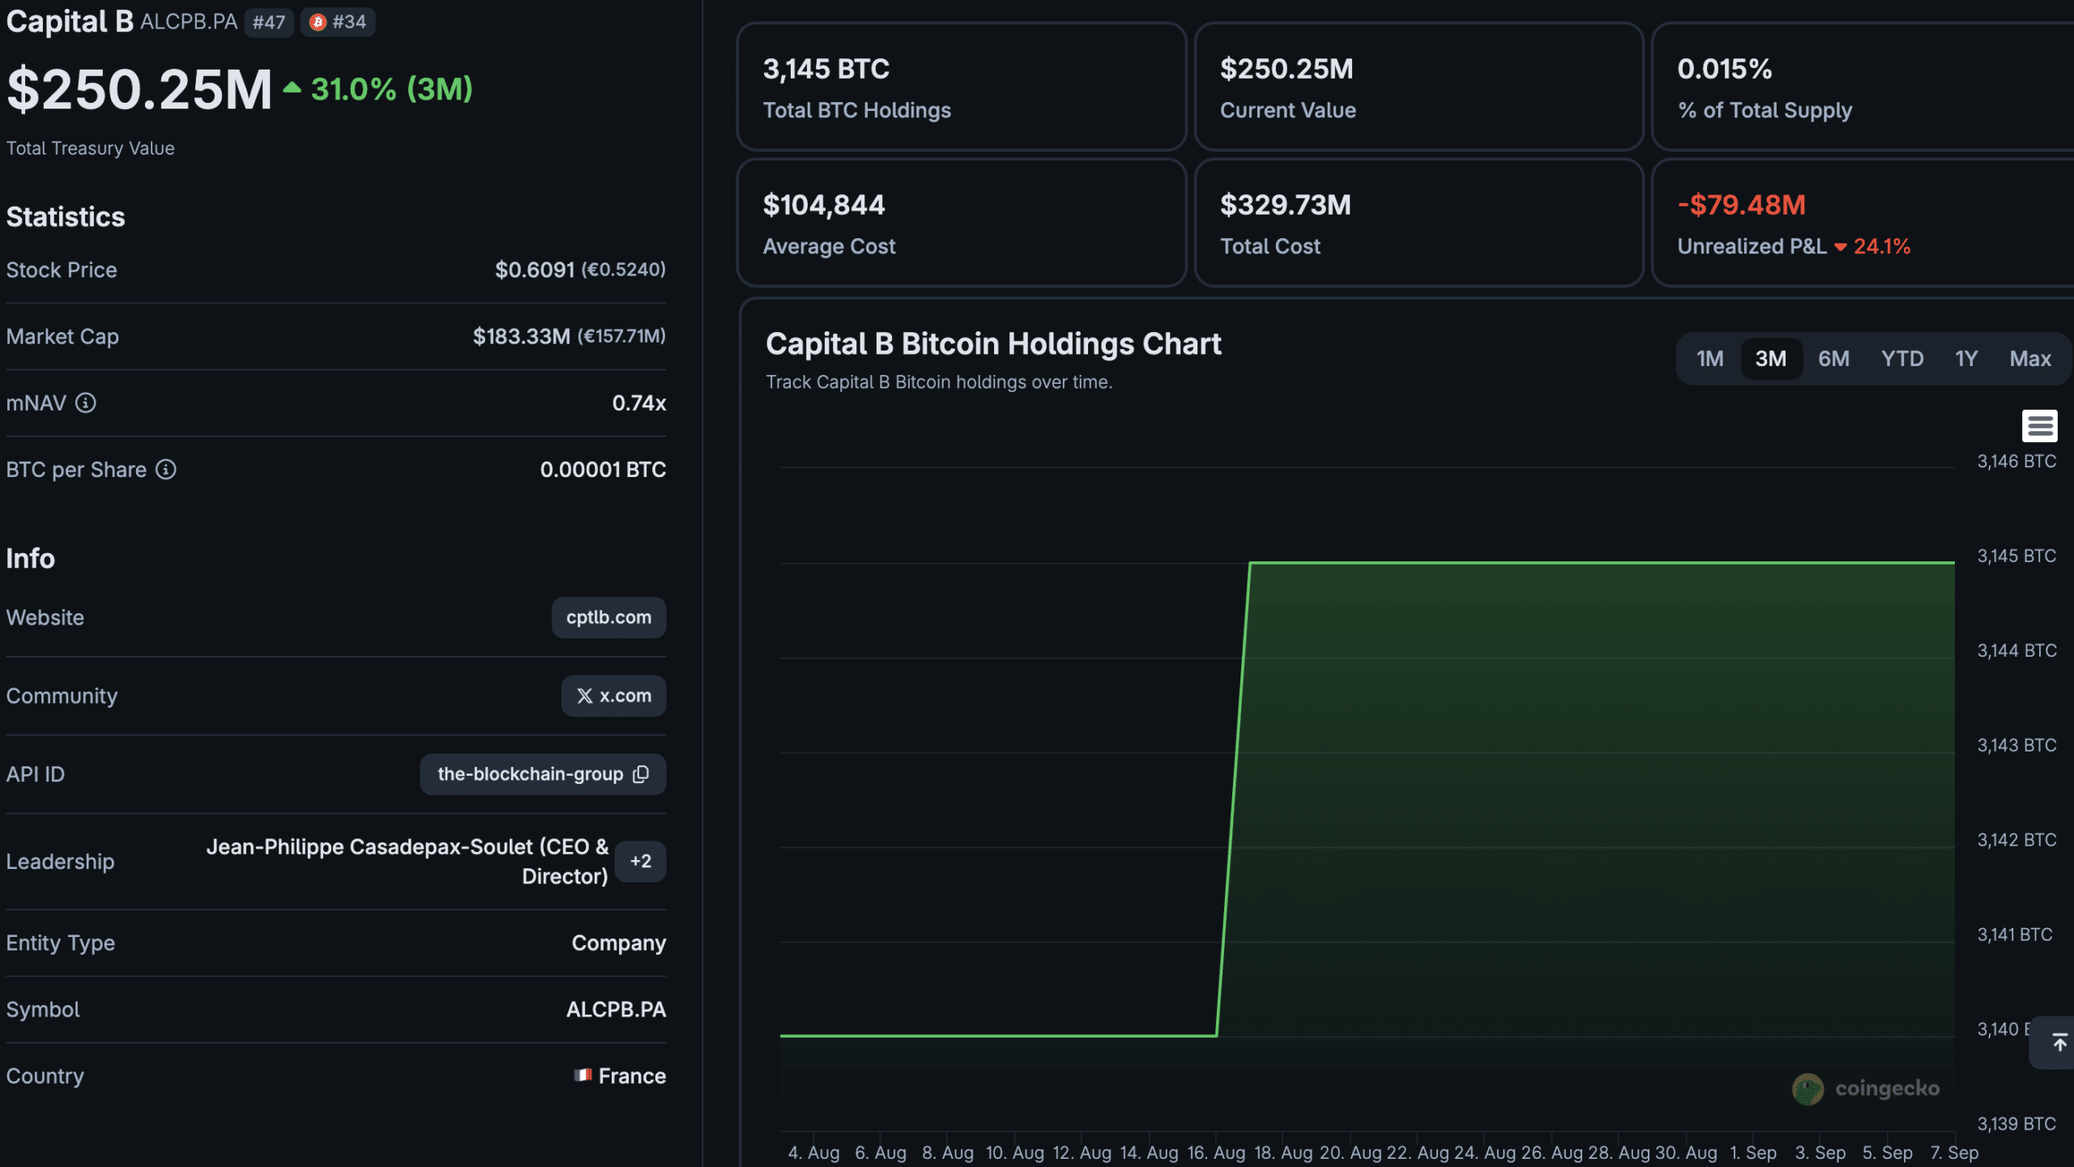The height and width of the screenshot is (1167, 2074).
Task: Click the $250.25M Current Value card
Action: pyautogui.click(x=1419, y=87)
